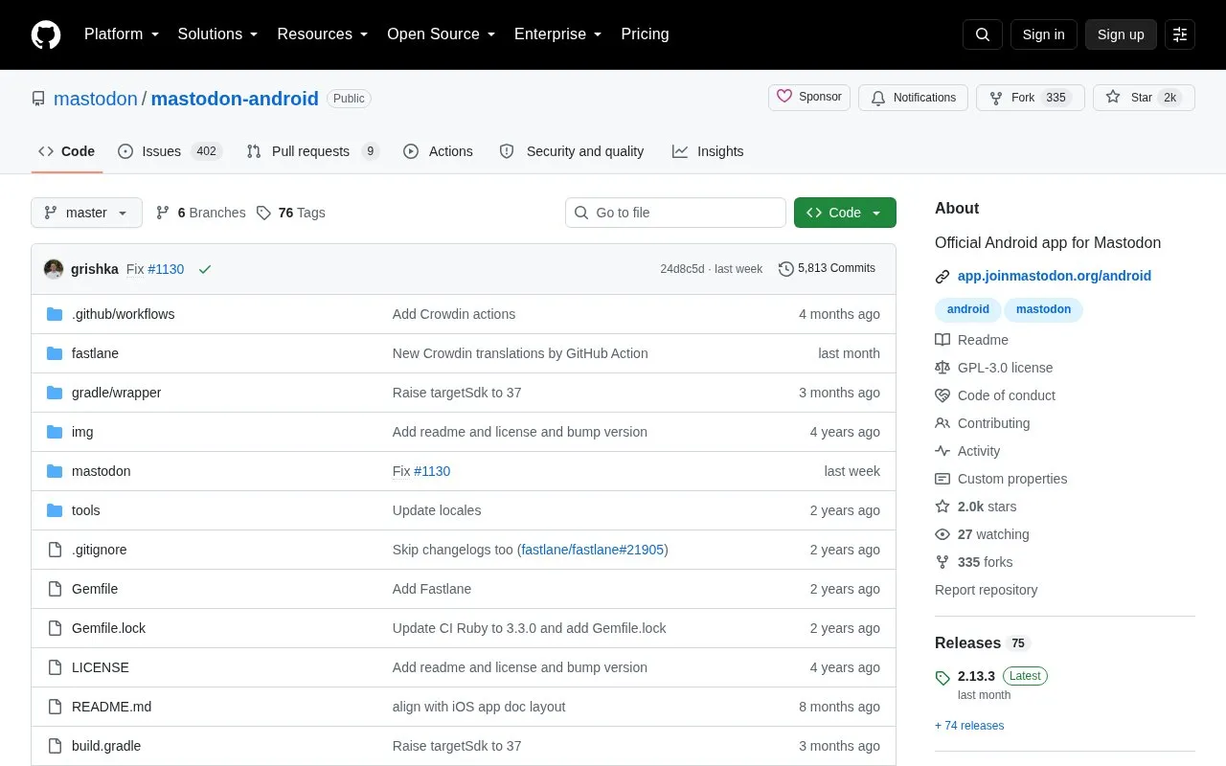Open the 2.13.3 Latest release

coord(1002,676)
